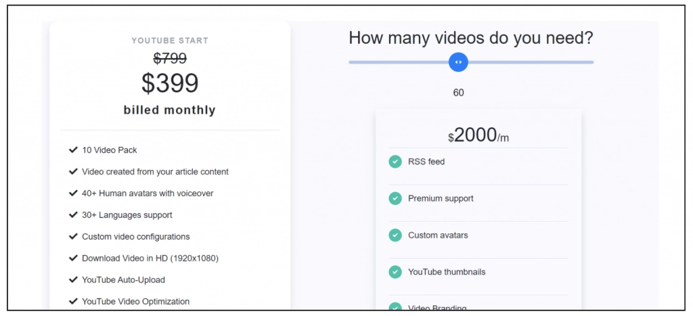Image resolution: width=693 pixels, height=316 pixels.
Task: Click the "40+ Human avatars with voiceover" feature text
Action: coord(148,194)
